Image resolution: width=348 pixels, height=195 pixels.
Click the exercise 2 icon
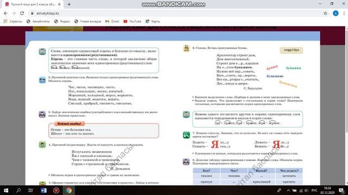42,80
